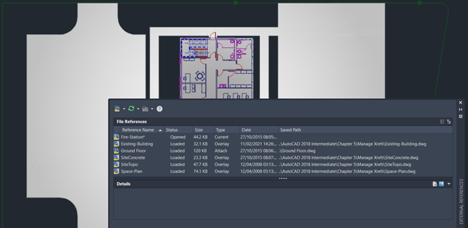Click the Existing-Building.dwg saved path
The width and height of the screenshot is (468, 228).
352,144
